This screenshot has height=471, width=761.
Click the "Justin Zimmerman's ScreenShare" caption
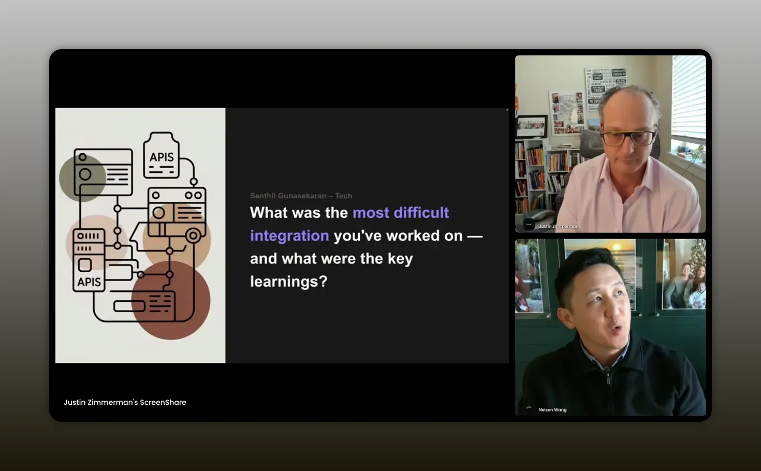[125, 402]
